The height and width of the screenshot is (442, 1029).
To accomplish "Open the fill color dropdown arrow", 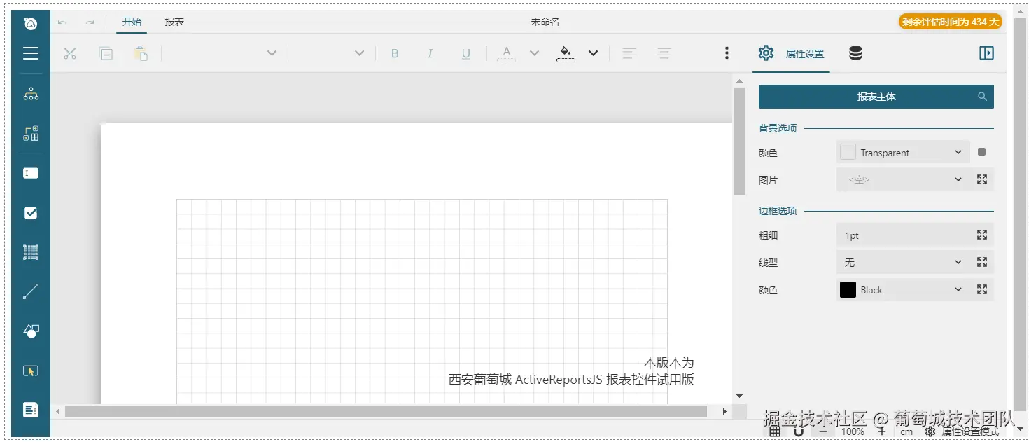I will coord(593,53).
